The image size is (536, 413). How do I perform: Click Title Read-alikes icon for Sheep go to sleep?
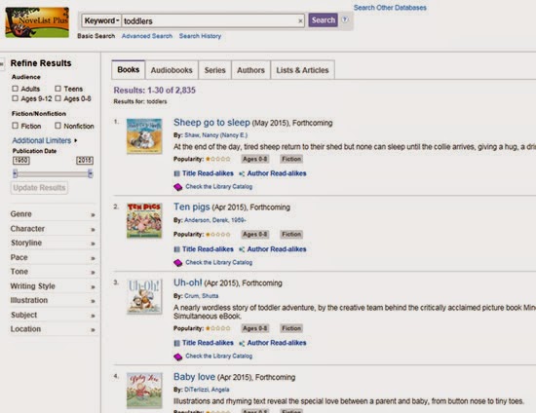tap(176, 173)
